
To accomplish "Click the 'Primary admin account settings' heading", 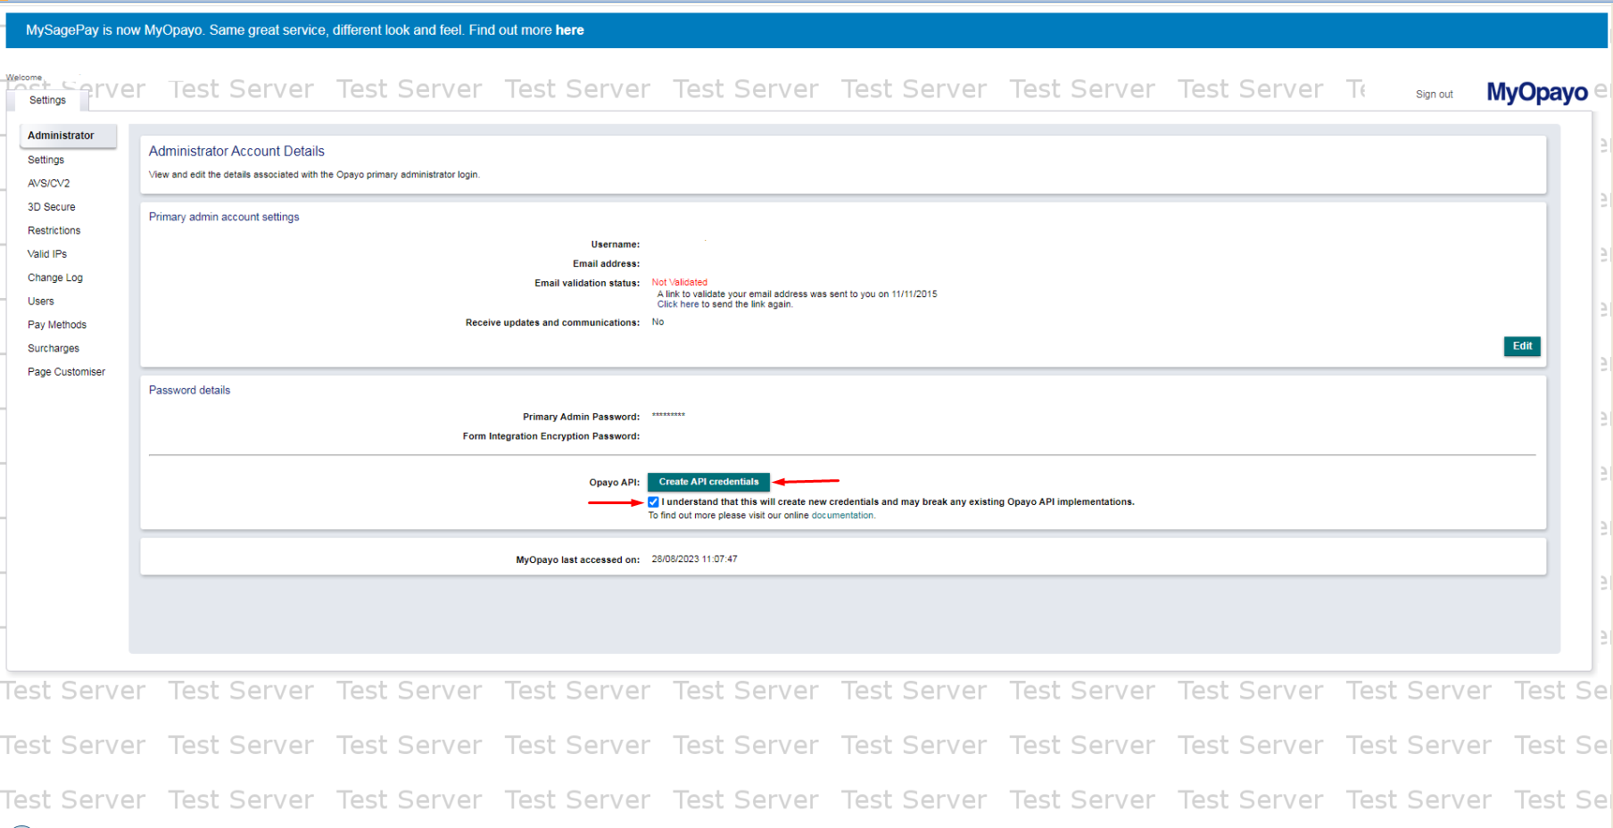I will (x=224, y=217).
